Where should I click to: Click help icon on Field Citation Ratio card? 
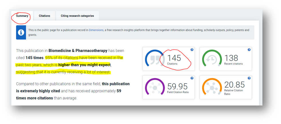click(x=192, y=78)
